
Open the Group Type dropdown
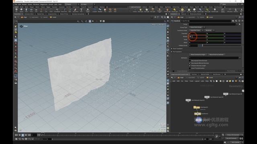[x=197, y=27]
